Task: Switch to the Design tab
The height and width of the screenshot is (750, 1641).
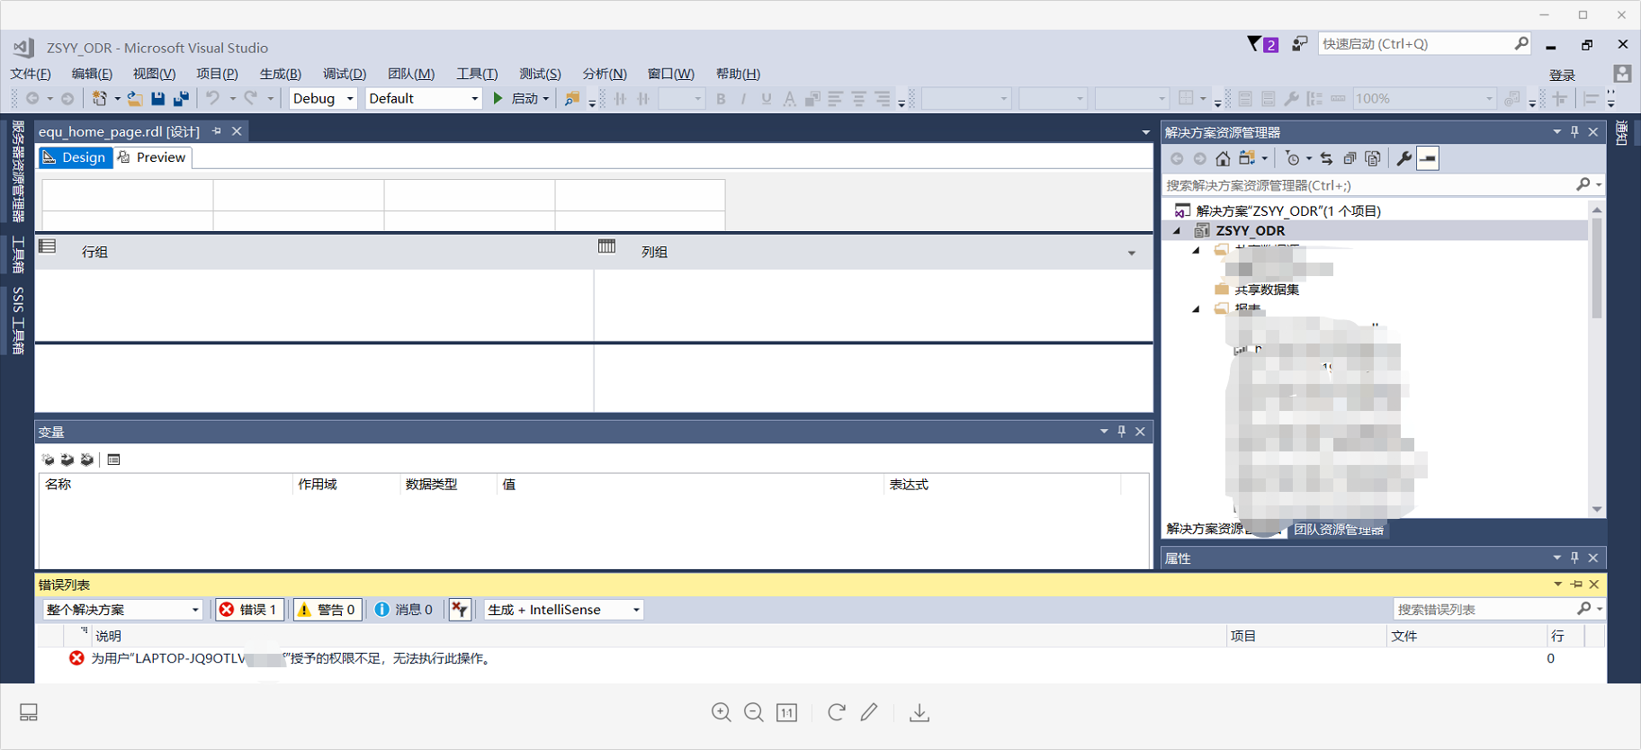Action: (75, 157)
